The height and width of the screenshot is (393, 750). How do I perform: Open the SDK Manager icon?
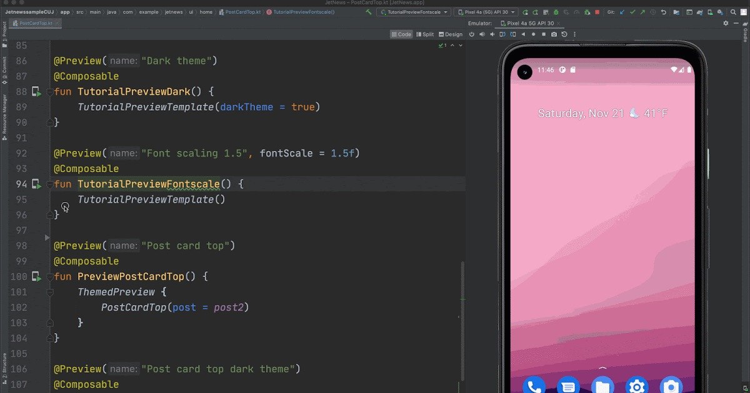(720, 12)
